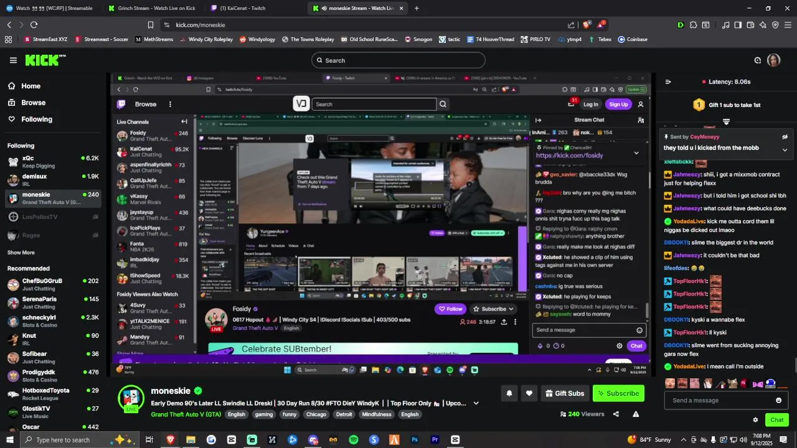Open the StreamEast XYZ bookmark
The height and width of the screenshot is (448, 797).
coord(46,39)
